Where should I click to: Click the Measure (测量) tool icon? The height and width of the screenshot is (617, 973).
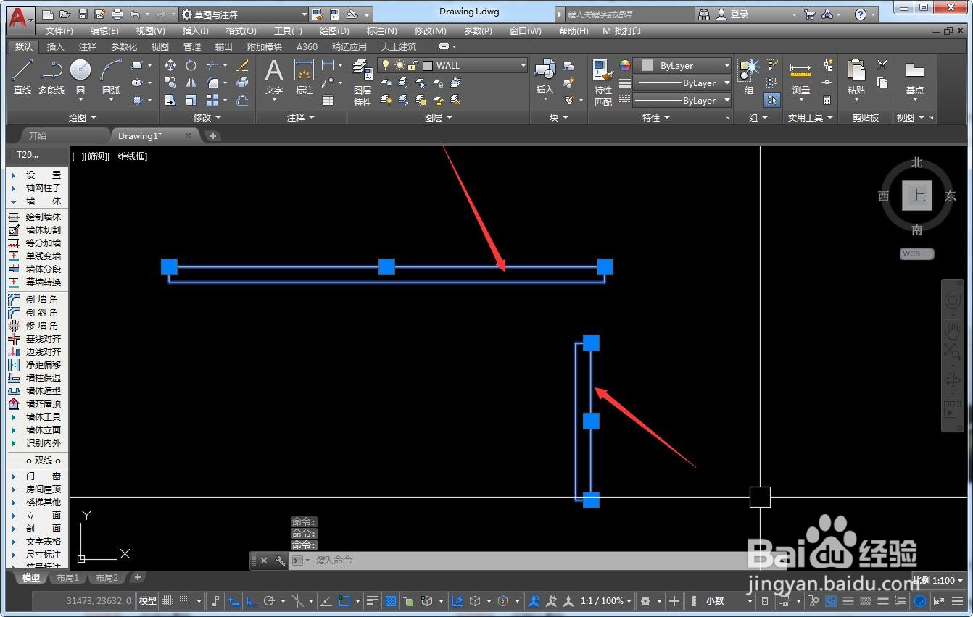(800, 71)
